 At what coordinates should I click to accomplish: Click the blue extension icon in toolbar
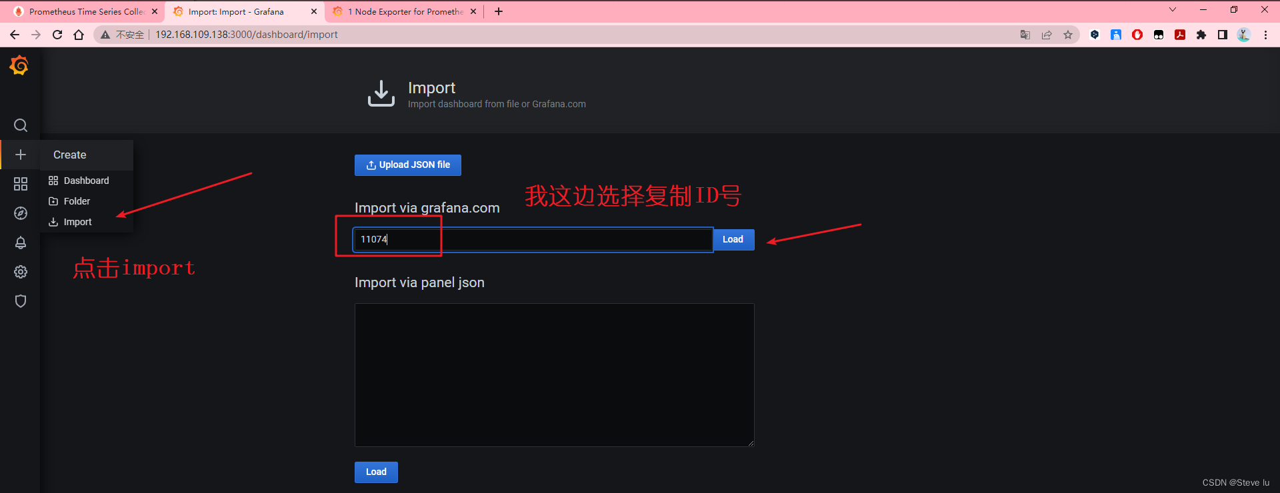click(1116, 35)
